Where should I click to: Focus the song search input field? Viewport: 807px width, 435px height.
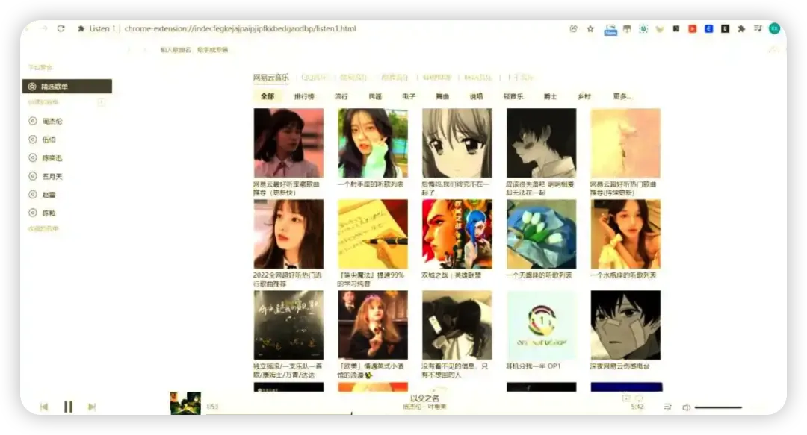pyautogui.click(x=194, y=50)
